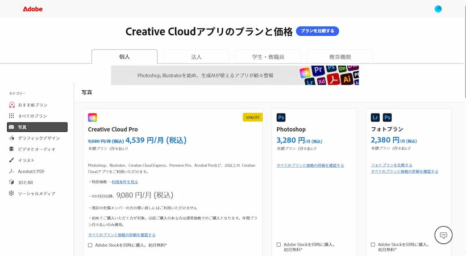Click the Photoshop plan title
The height and width of the screenshot is (256, 466).
pyautogui.click(x=291, y=129)
